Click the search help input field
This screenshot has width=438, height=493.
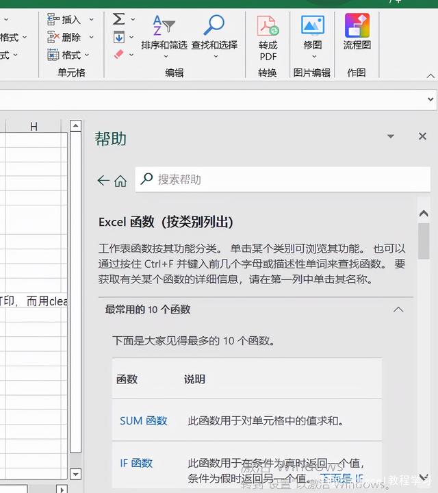pos(283,179)
